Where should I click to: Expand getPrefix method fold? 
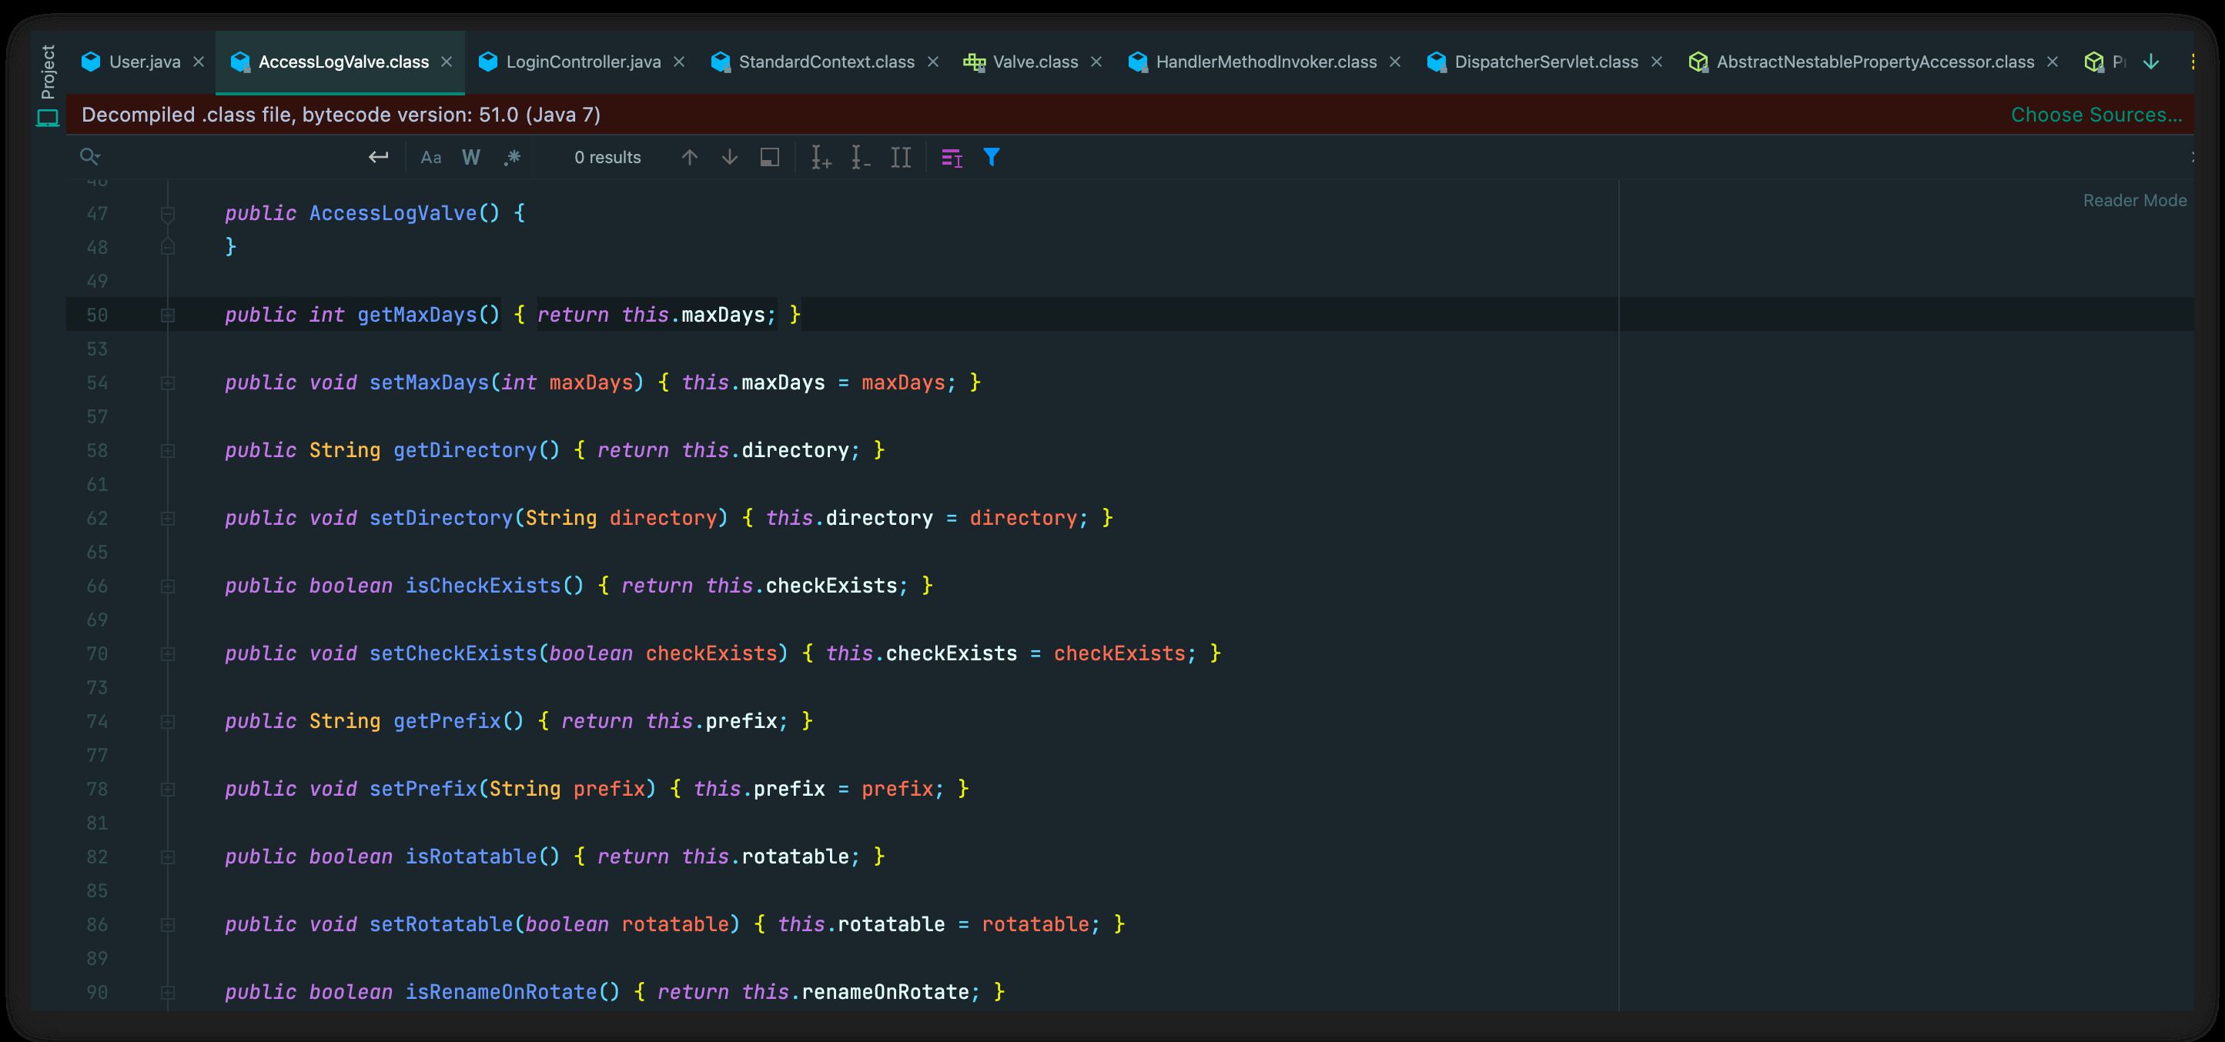(168, 722)
